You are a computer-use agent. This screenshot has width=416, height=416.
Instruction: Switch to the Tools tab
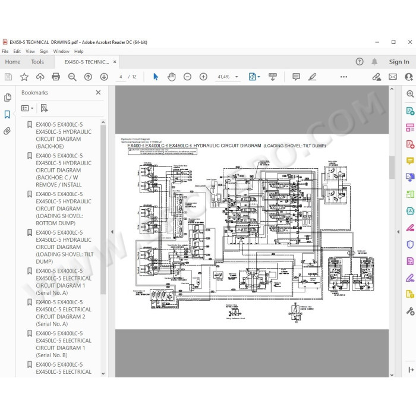tap(37, 62)
